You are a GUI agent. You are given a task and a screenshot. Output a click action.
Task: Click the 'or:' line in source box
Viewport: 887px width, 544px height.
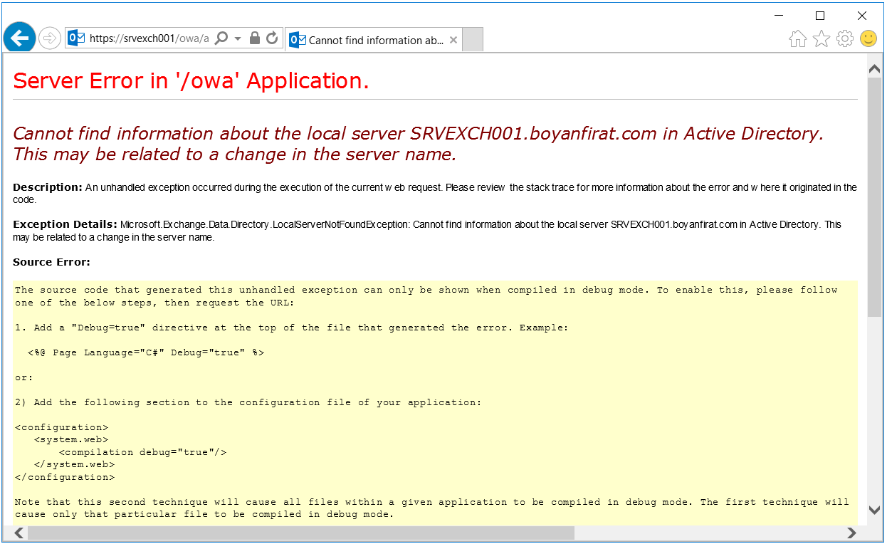24,377
